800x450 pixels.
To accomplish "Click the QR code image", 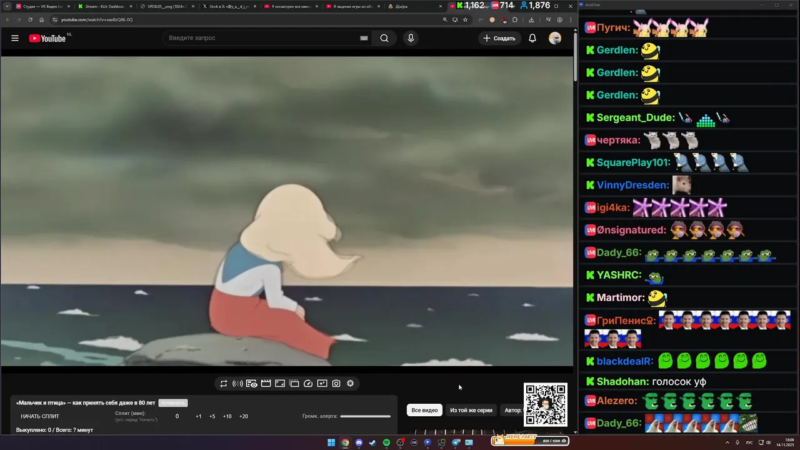I will click(546, 404).
